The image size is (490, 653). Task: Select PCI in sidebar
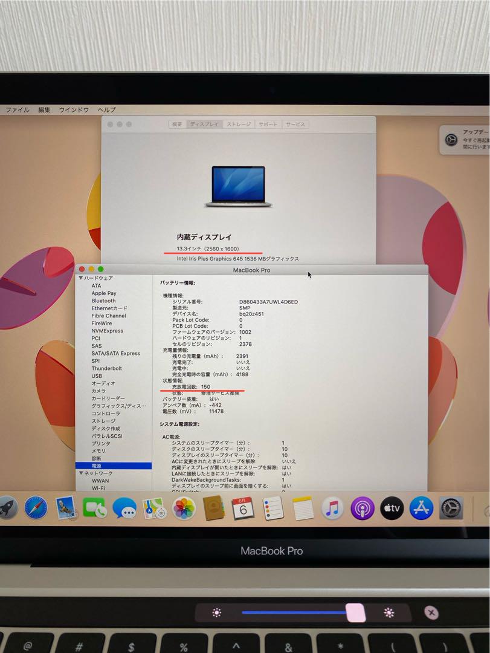tap(95, 338)
